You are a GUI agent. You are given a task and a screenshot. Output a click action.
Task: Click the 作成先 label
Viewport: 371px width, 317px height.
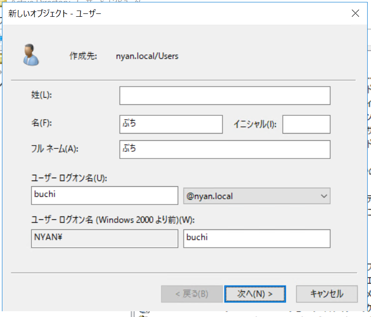(x=83, y=56)
